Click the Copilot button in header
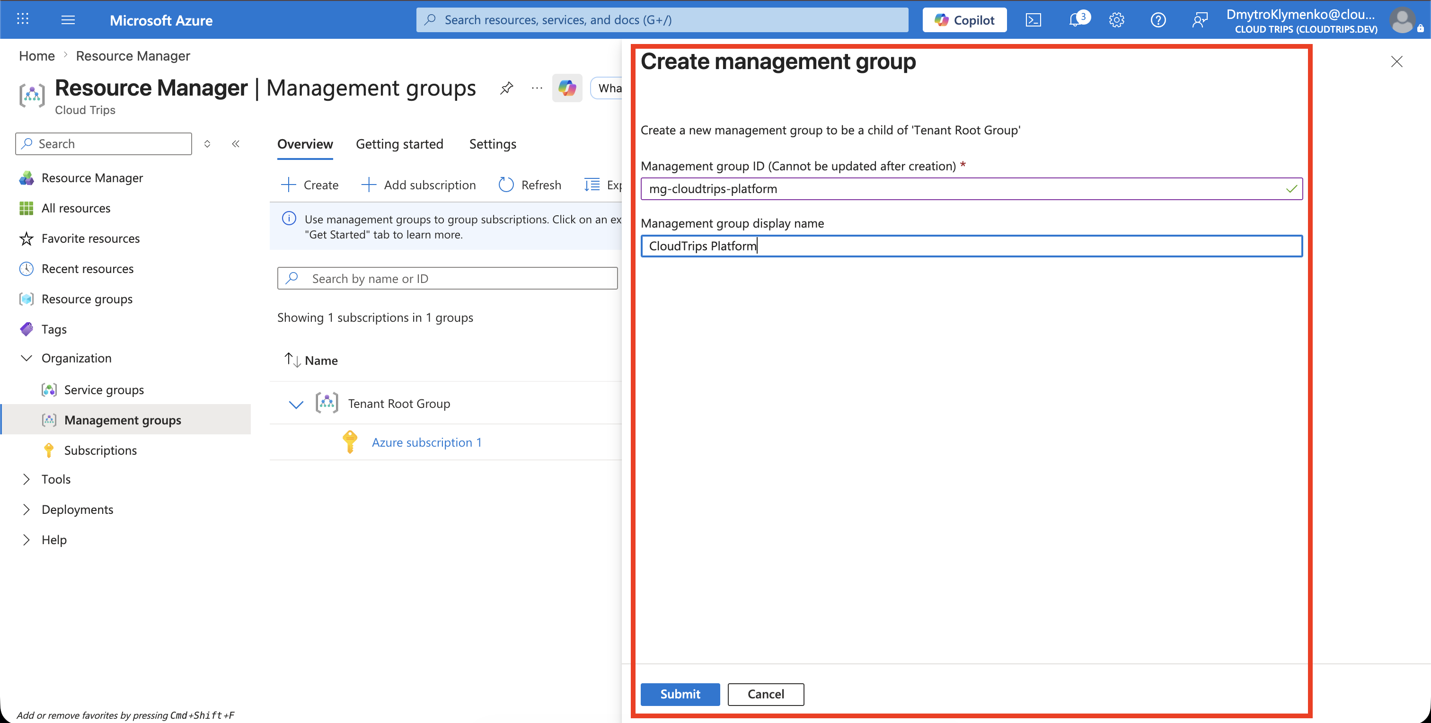This screenshot has width=1431, height=723. (x=964, y=20)
